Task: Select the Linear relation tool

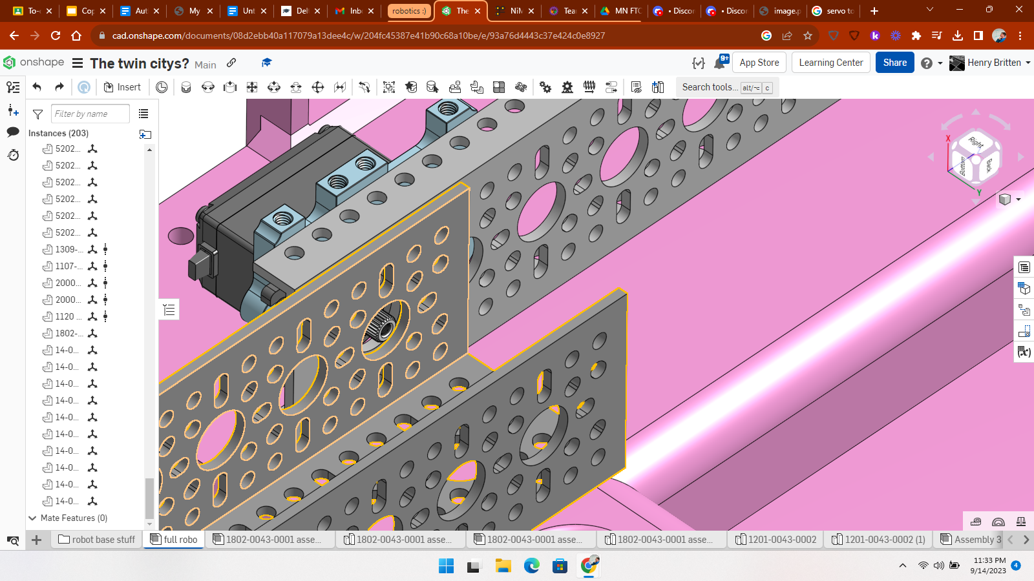Action: point(611,87)
